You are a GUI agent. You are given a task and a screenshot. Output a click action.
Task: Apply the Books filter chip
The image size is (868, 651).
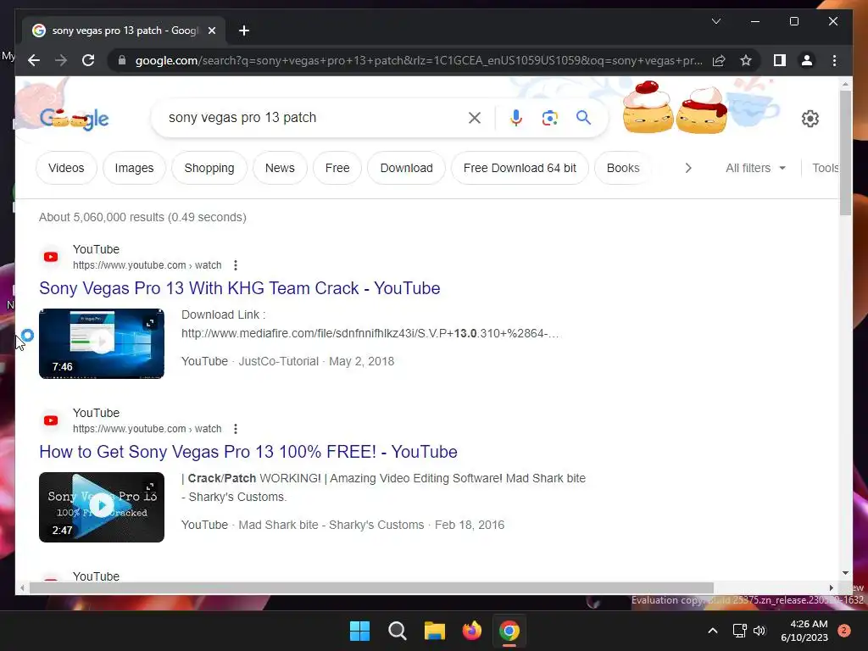coord(623,168)
